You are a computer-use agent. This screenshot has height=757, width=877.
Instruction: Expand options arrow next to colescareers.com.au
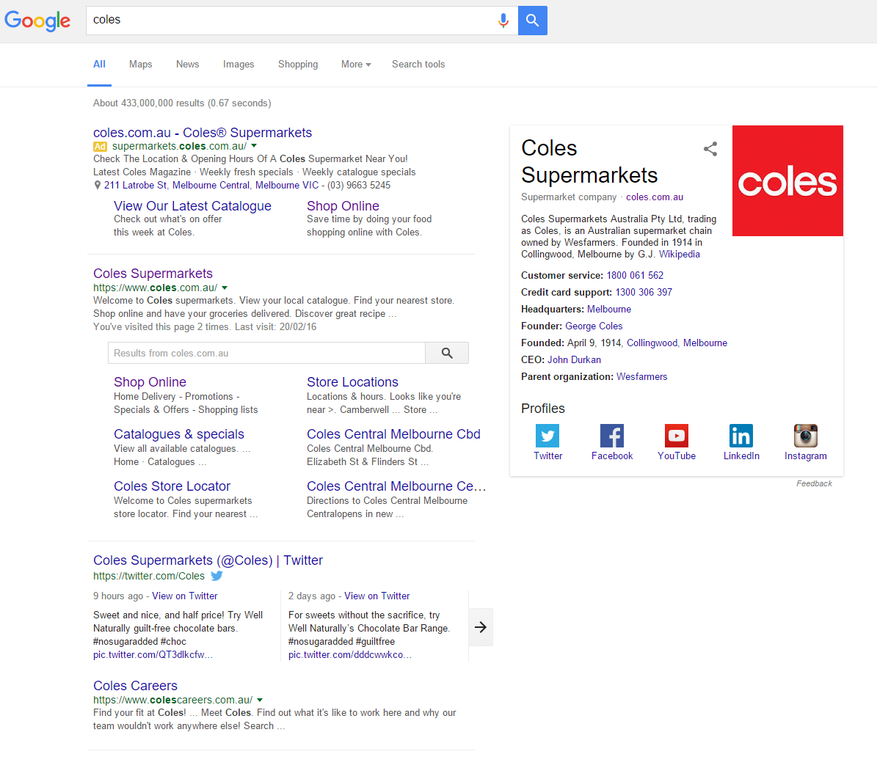pos(260,700)
